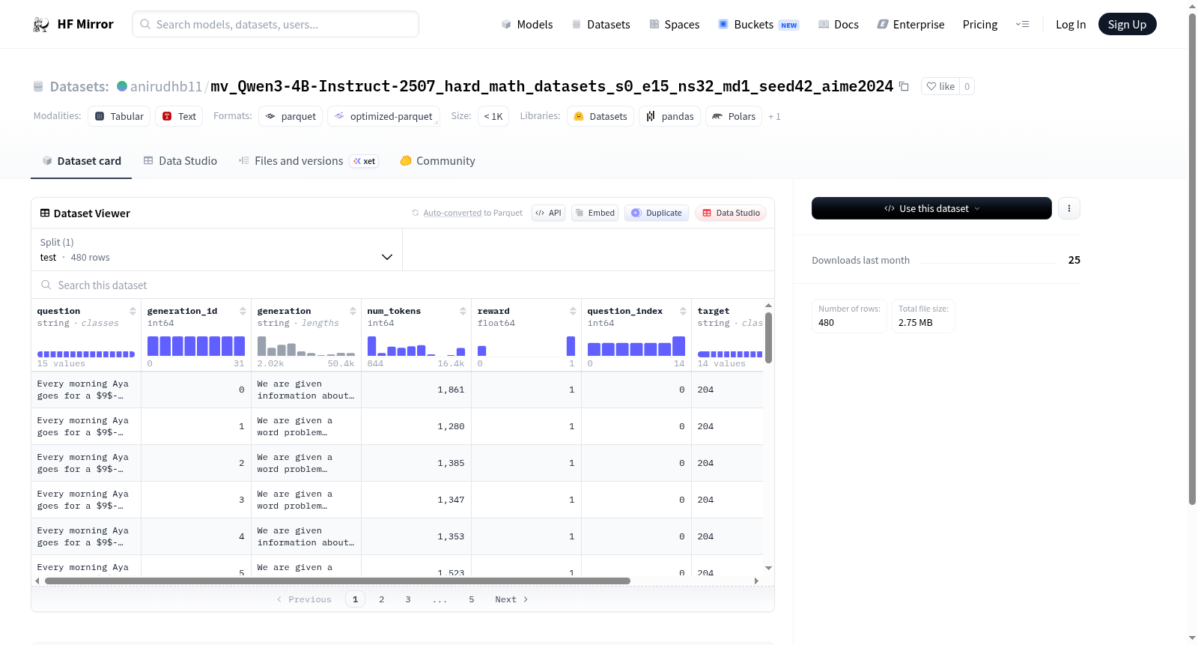Click the Log In link
This screenshot has width=1198, height=645.
click(x=1071, y=25)
